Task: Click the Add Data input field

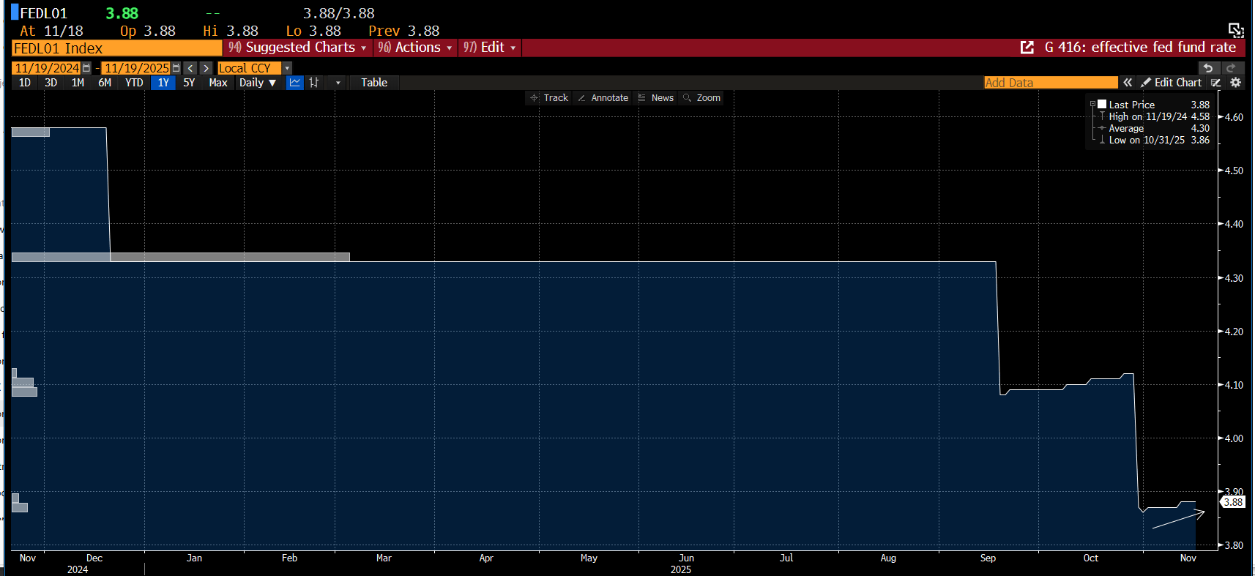Action: [x=1051, y=83]
